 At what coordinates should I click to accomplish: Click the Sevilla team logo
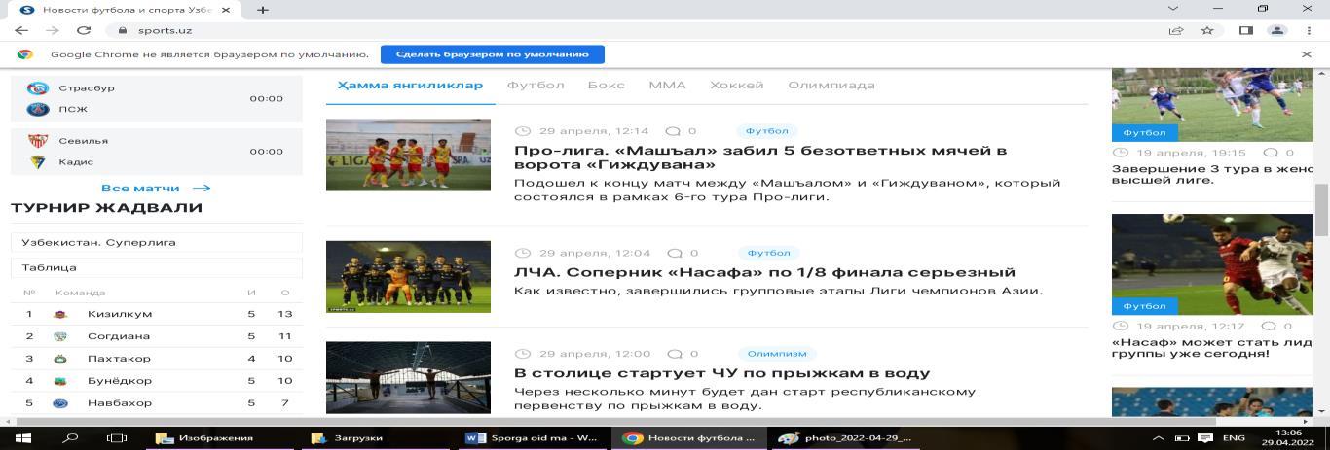point(38,141)
